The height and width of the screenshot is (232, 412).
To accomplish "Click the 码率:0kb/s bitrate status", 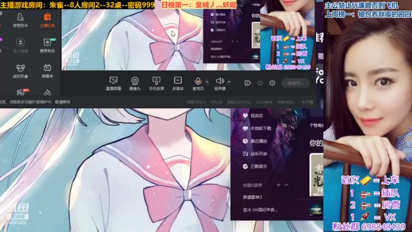I will (196, 102).
